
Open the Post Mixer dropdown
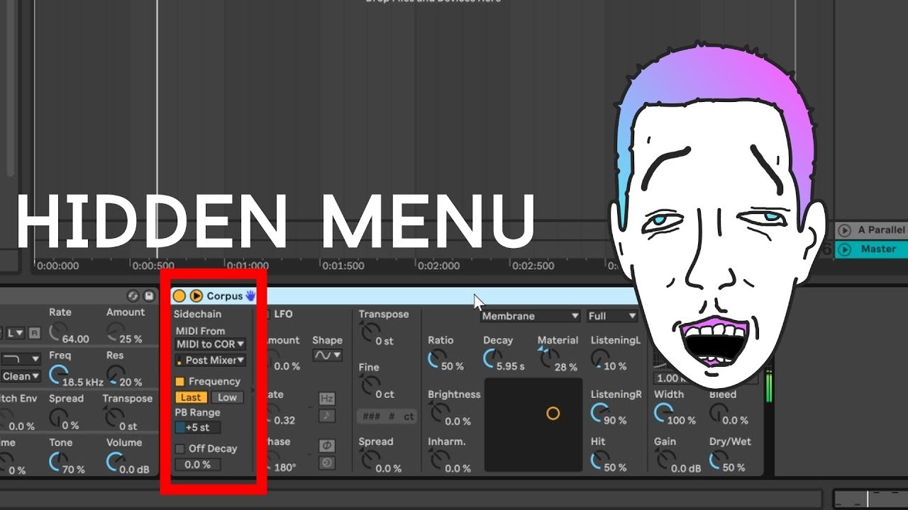tap(211, 361)
